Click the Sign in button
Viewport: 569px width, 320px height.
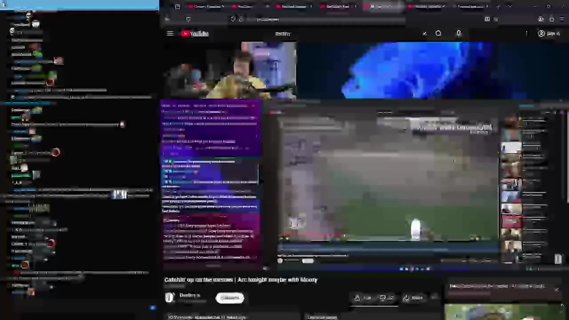pyautogui.click(x=549, y=33)
